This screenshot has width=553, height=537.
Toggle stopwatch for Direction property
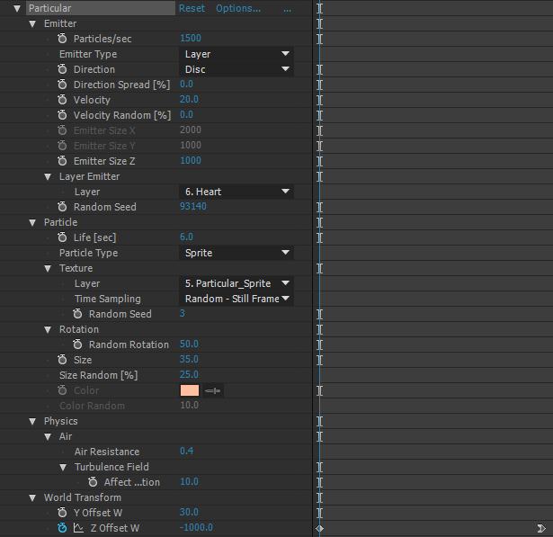pos(62,69)
